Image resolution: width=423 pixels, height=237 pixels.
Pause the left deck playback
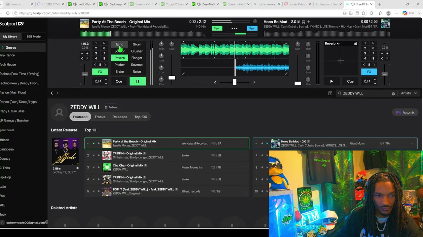[x=137, y=81]
